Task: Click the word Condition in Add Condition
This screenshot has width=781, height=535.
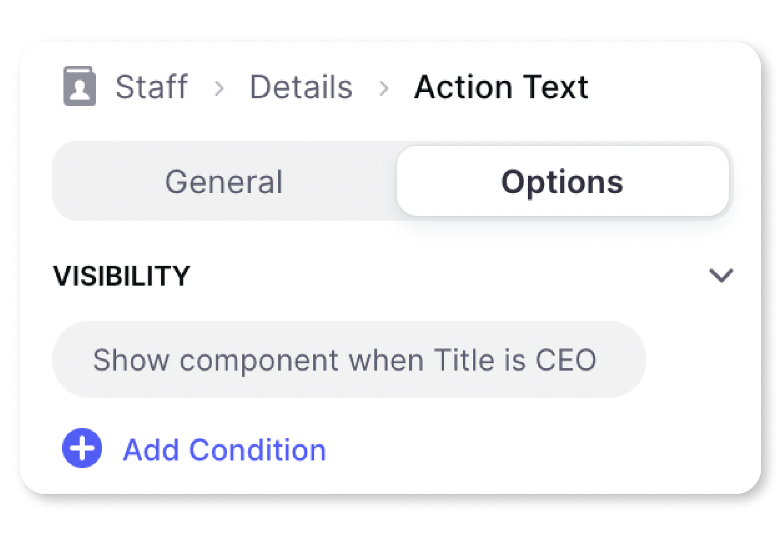Action: (258, 450)
